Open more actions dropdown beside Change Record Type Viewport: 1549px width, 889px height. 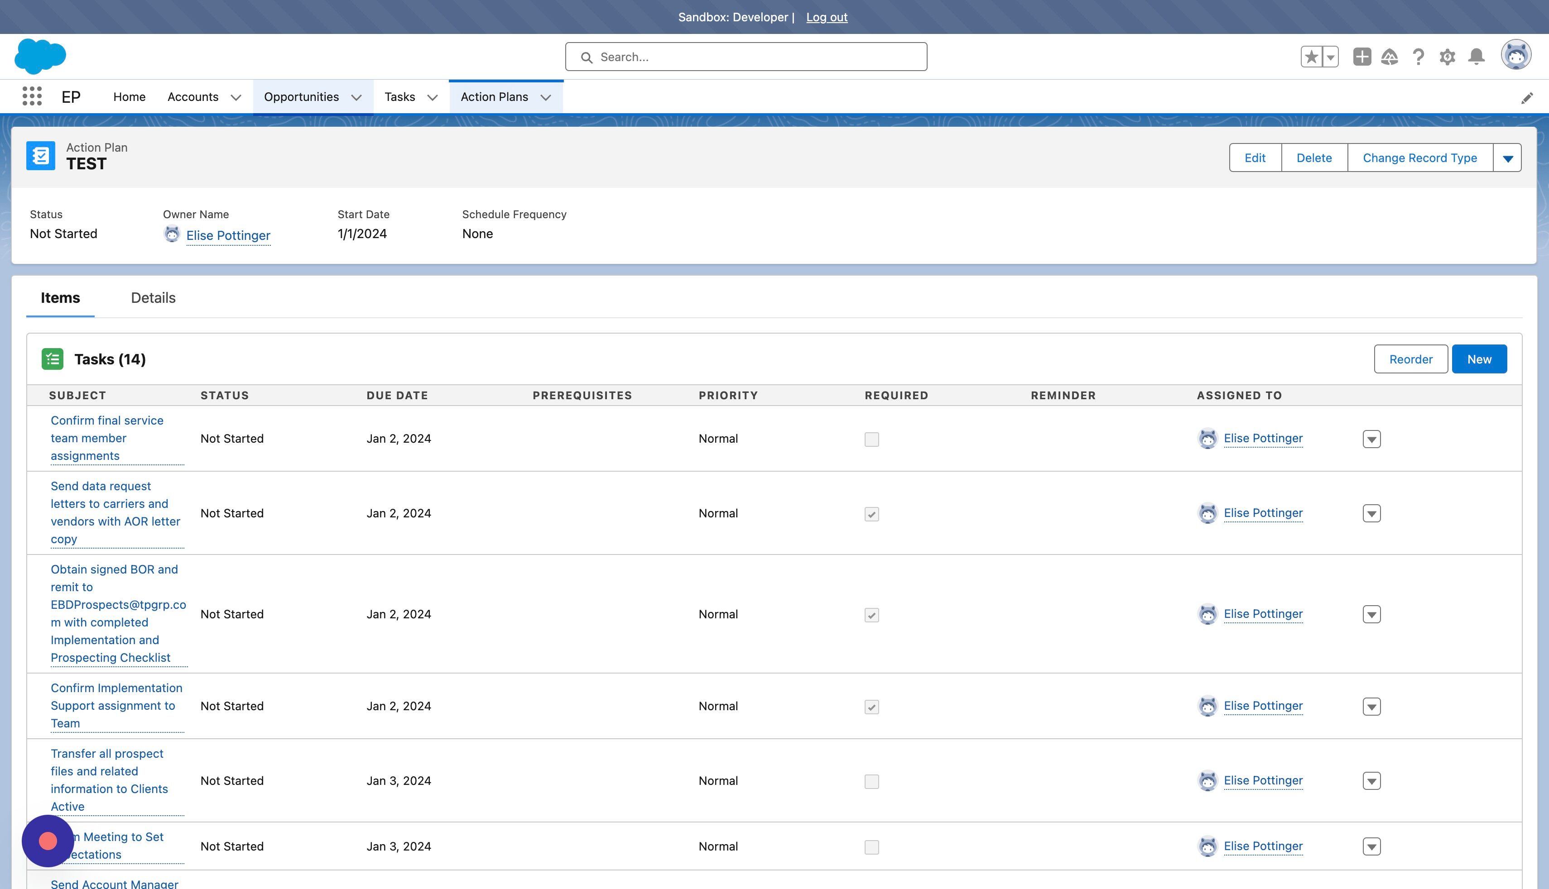click(x=1507, y=158)
